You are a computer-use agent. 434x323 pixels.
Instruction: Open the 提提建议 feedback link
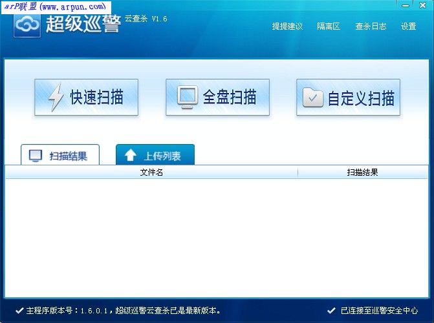click(x=287, y=26)
